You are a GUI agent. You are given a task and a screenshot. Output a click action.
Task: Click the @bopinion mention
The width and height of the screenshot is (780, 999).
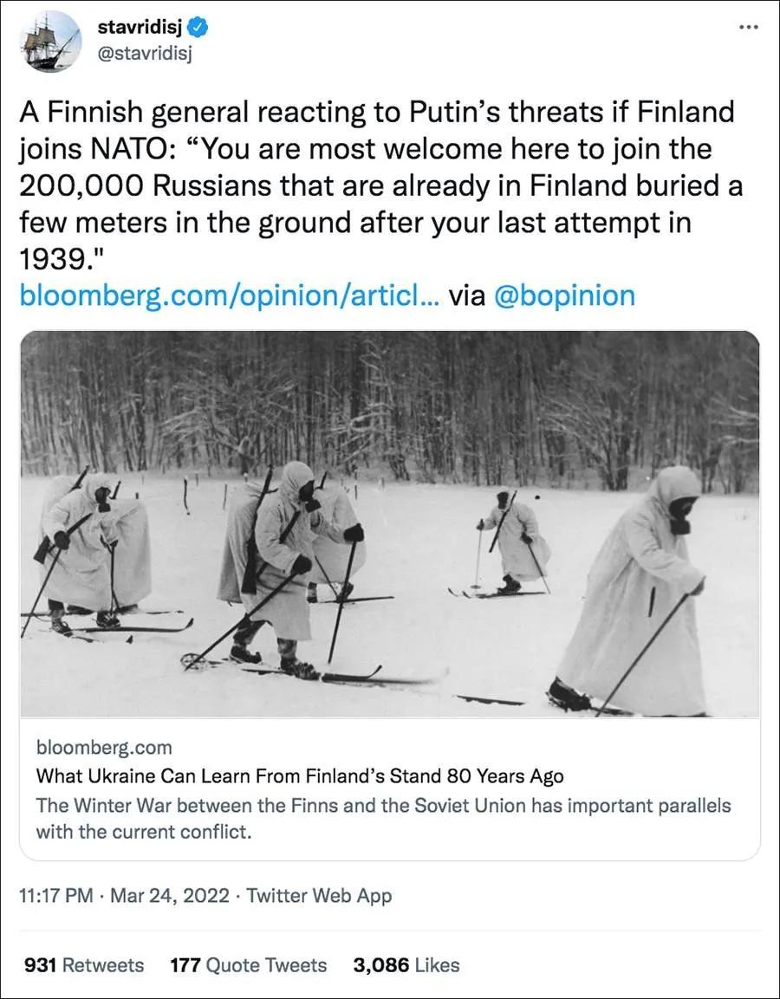point(564,295)
